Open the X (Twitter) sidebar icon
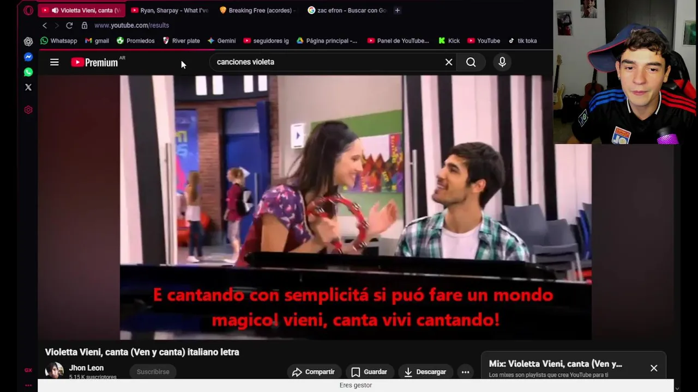The width and height of the screenshot is (698, 392). (x=28, y=87)
